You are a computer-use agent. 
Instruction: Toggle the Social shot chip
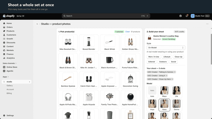tap(174, 62)
